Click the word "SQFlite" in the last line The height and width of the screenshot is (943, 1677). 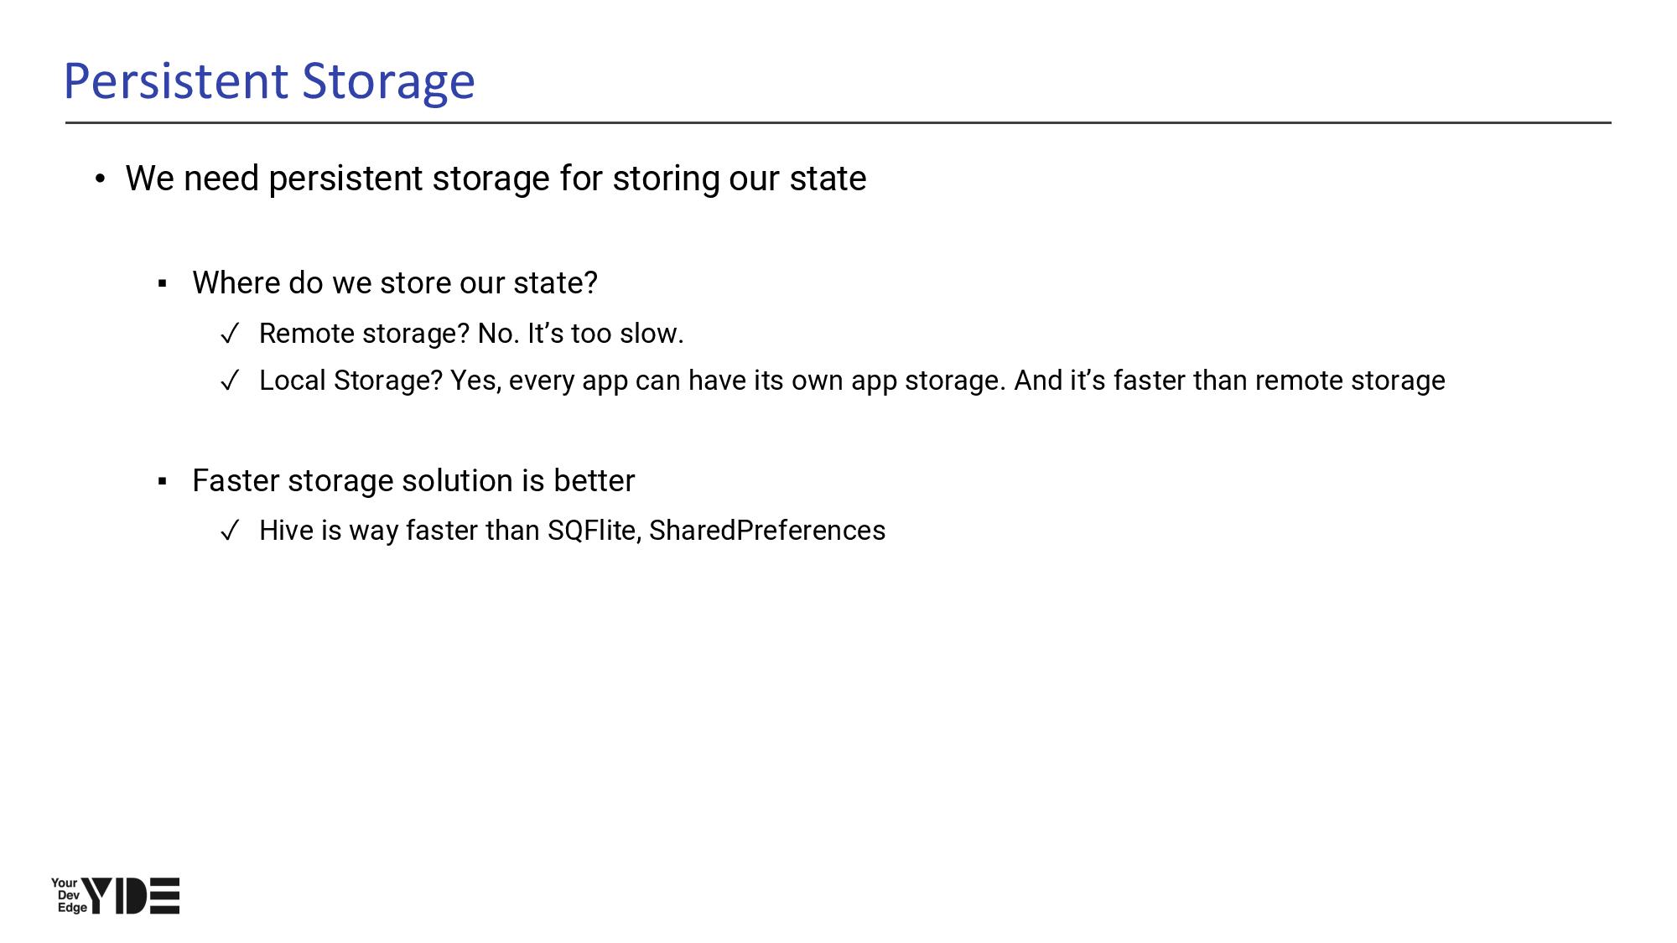[x=591, y=531]
